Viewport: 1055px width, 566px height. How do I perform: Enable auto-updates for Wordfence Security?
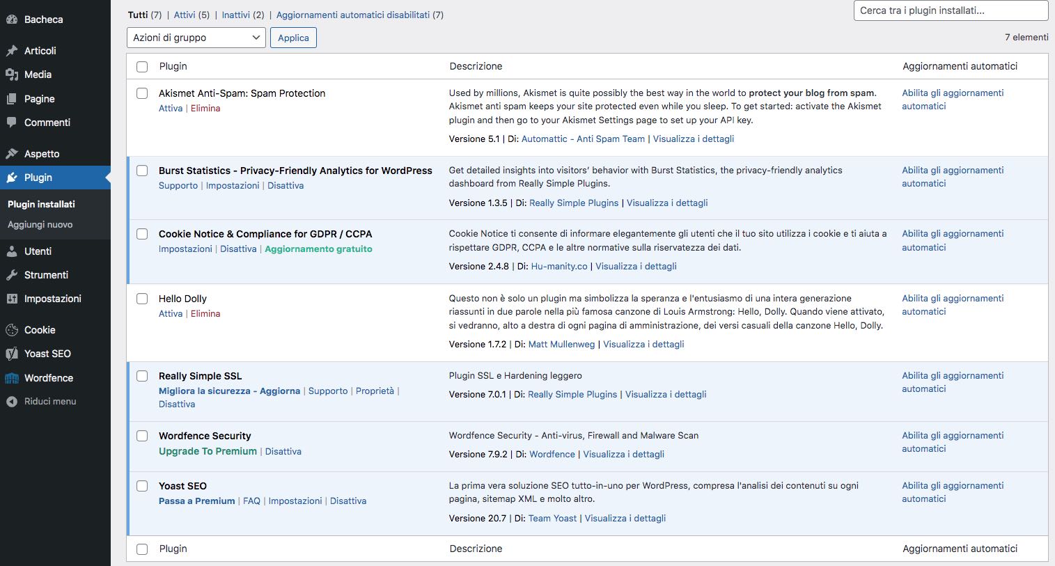953,442
